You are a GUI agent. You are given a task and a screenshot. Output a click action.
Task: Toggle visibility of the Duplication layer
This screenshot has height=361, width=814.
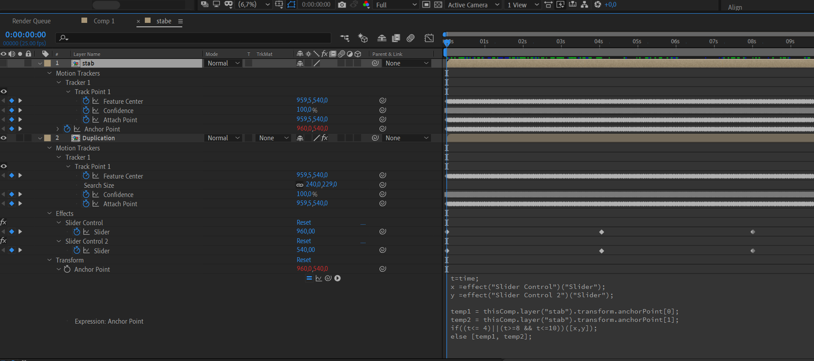4,138
